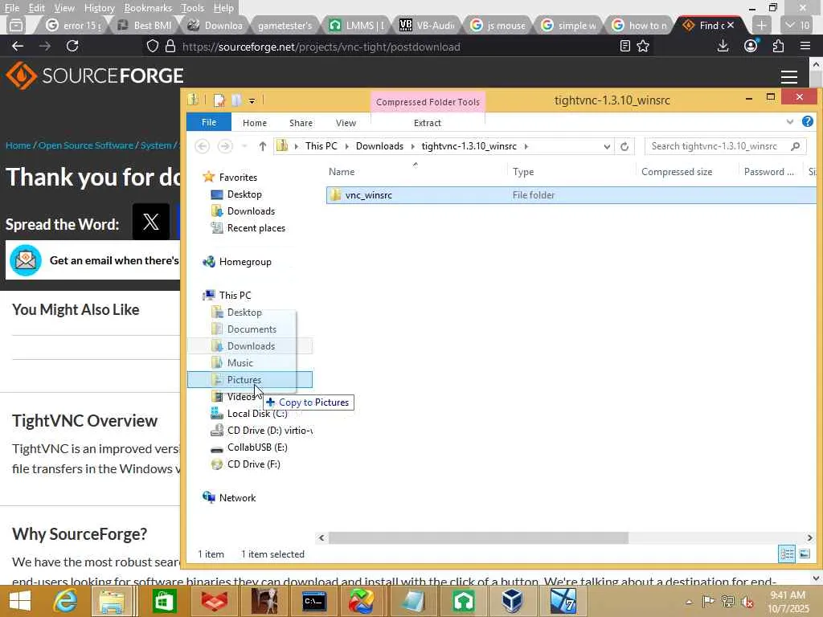Bookmark this page with the star icon
The width and height of the screenshot is (823, 617).
[x=643, y=46]
